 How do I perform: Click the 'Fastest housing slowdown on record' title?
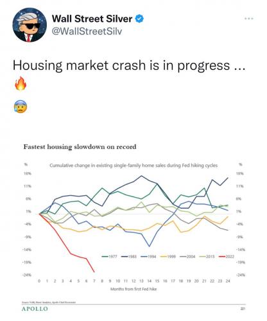pos(80,147)
